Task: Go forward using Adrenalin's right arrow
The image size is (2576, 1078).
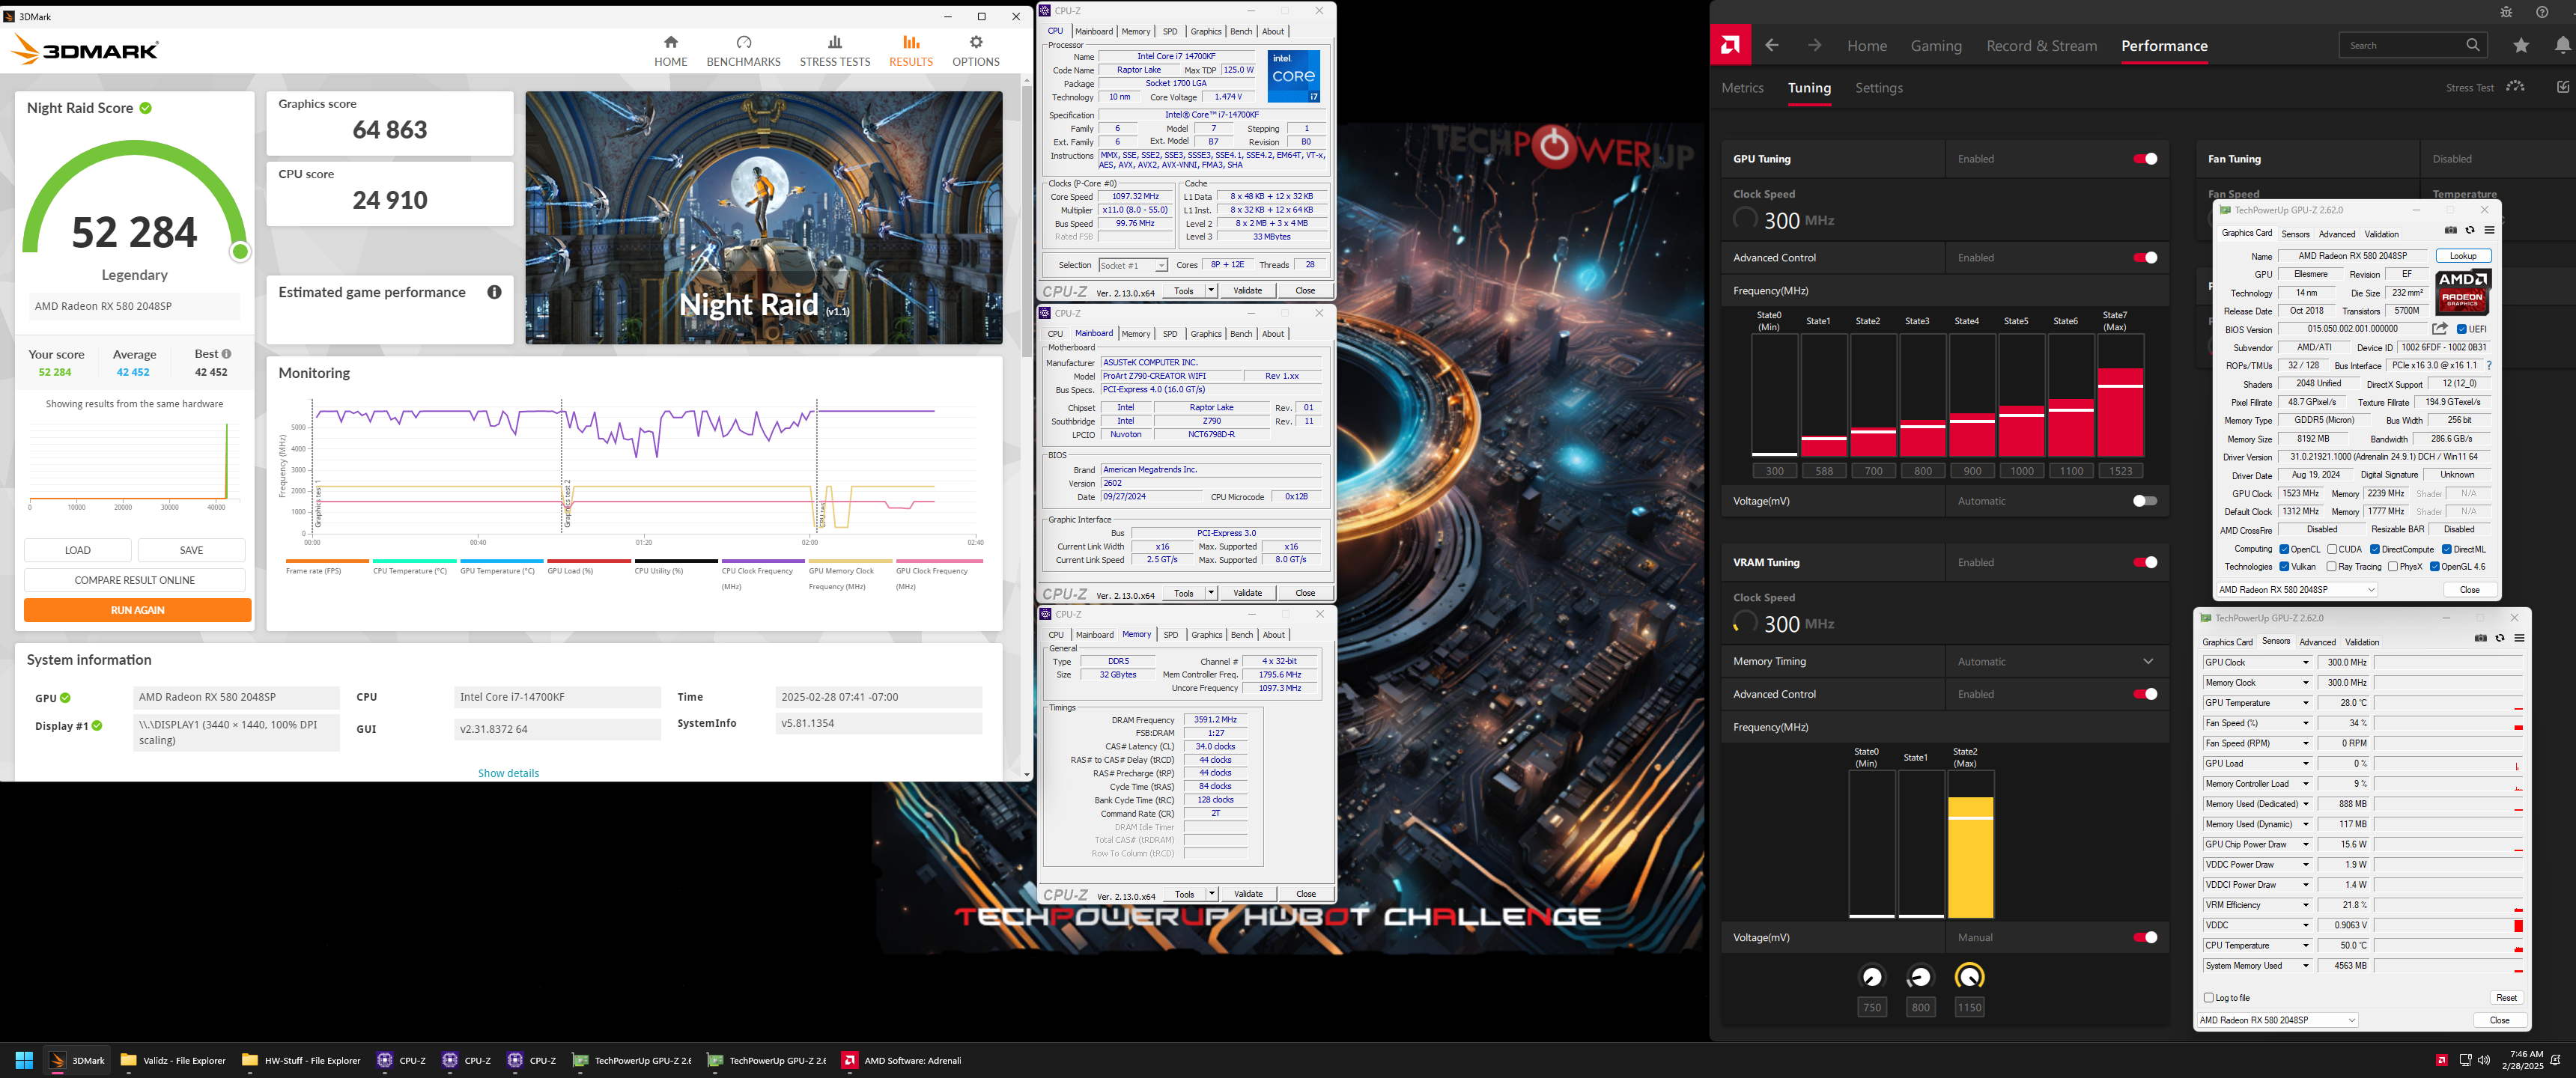Action: [1814, 45]
